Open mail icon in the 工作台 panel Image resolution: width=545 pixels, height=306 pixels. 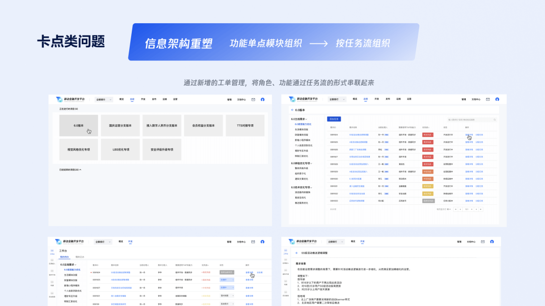253,242
